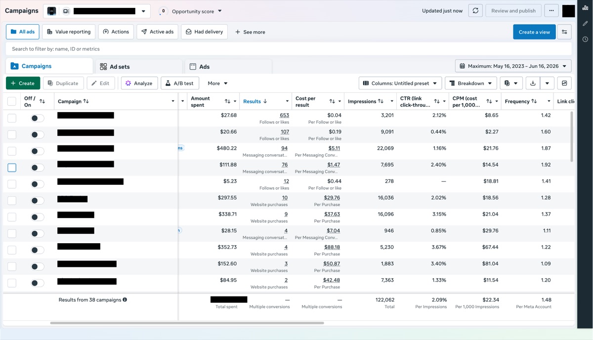This screenshot has width=593, height=340.
Task: Click the Create a view button
Action: click(534, 32)
